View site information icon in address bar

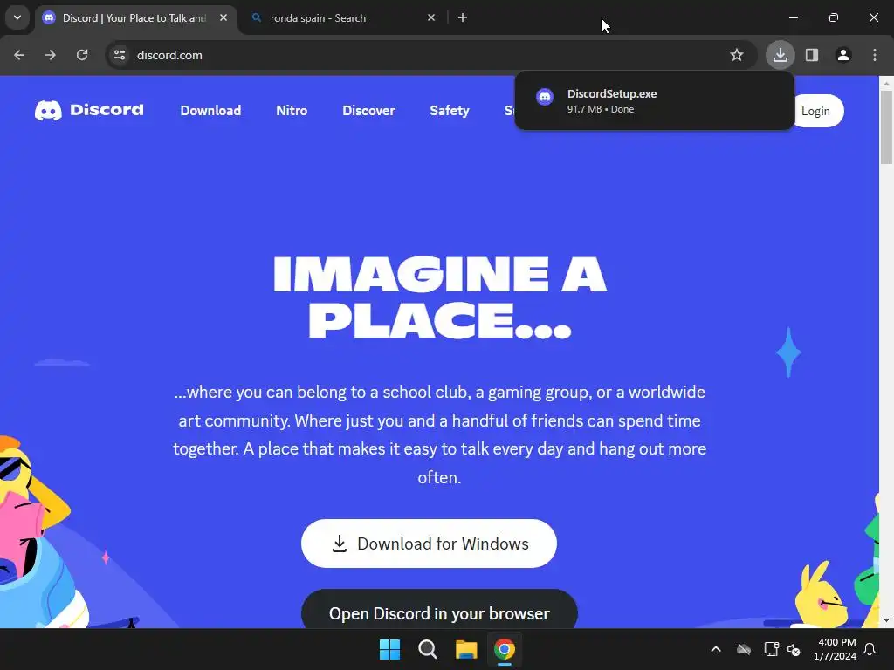(x=120, y=55)
